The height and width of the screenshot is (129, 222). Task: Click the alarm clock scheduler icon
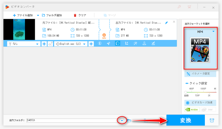(x=212, y=120)
